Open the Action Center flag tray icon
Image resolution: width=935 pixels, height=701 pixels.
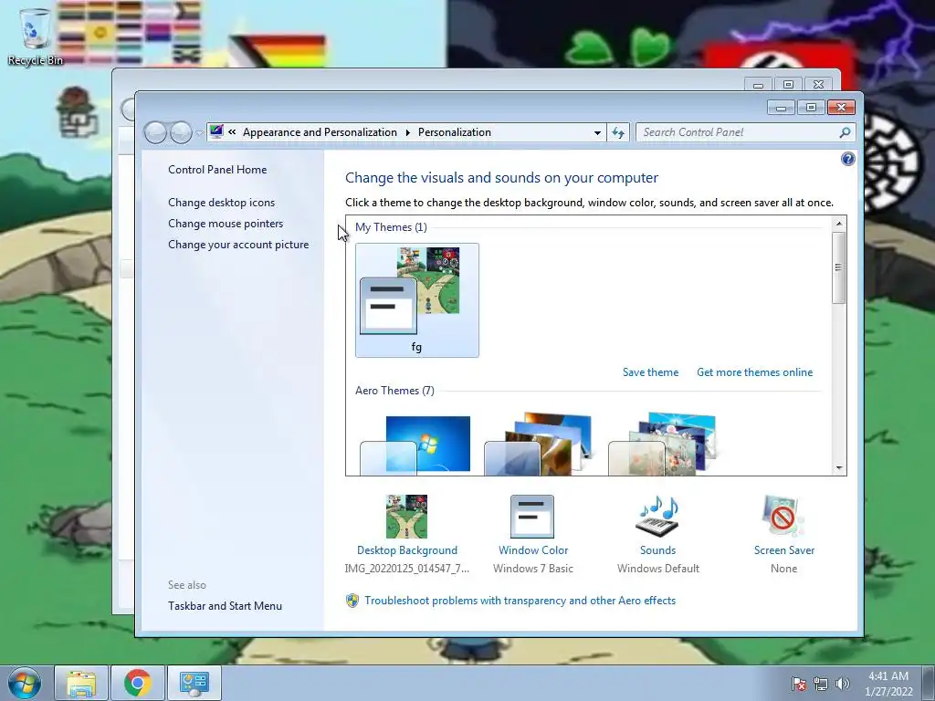coord(798,684)
